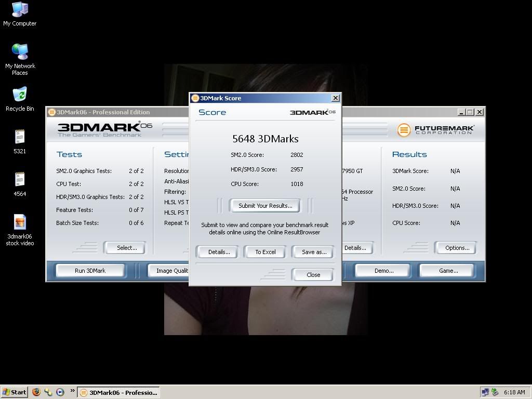The width and height of the screenshot is (532, 399).
Task: Click Submit Your Results button
Action: pos(265,206)
